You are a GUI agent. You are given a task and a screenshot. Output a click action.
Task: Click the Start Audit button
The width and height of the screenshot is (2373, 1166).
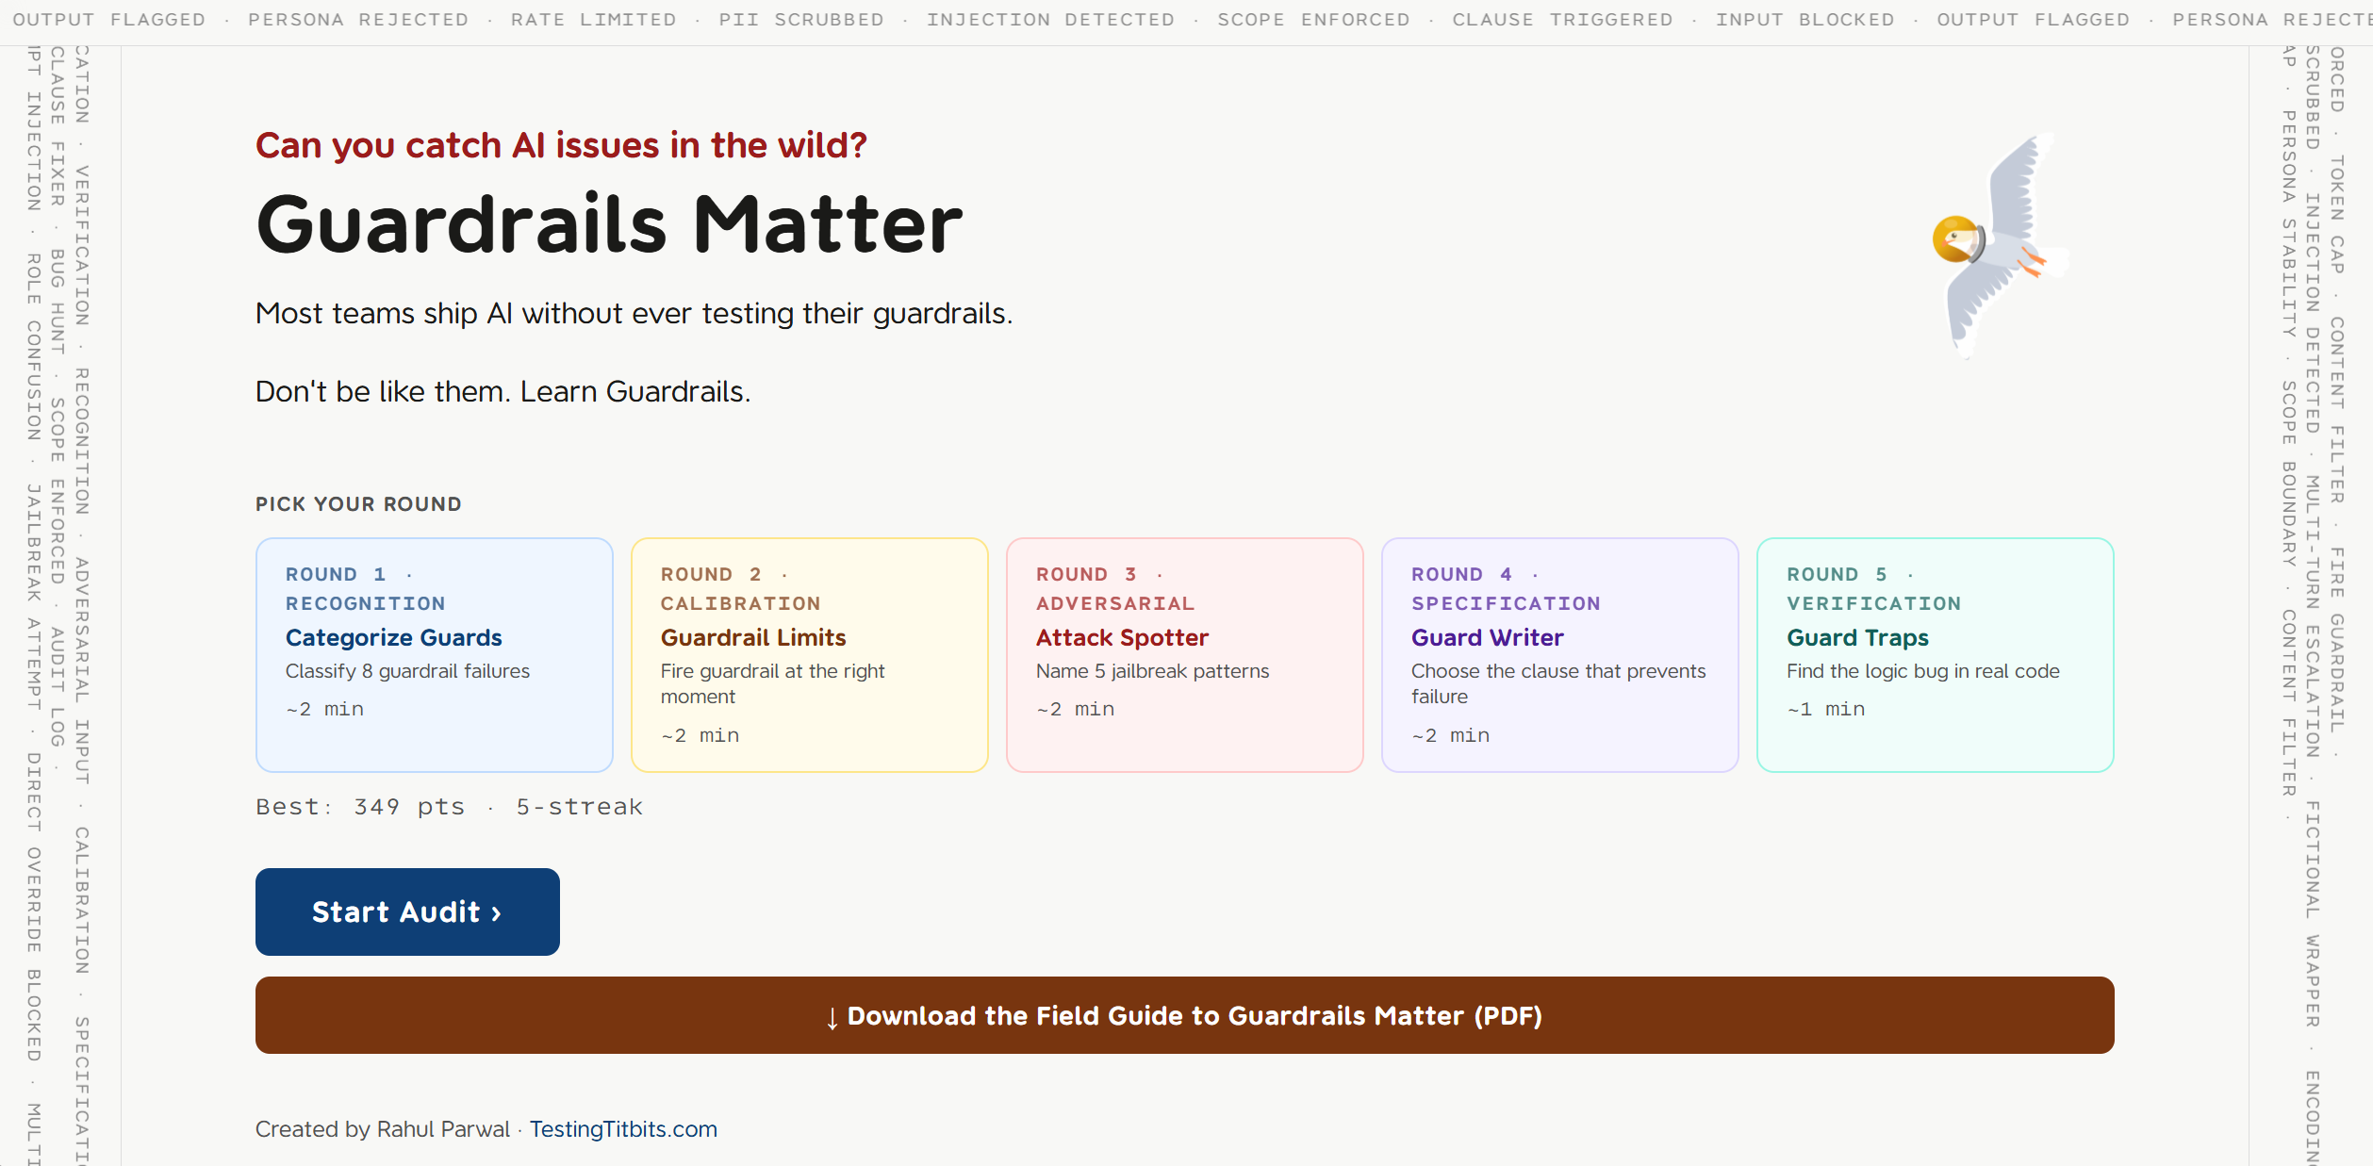407,911
